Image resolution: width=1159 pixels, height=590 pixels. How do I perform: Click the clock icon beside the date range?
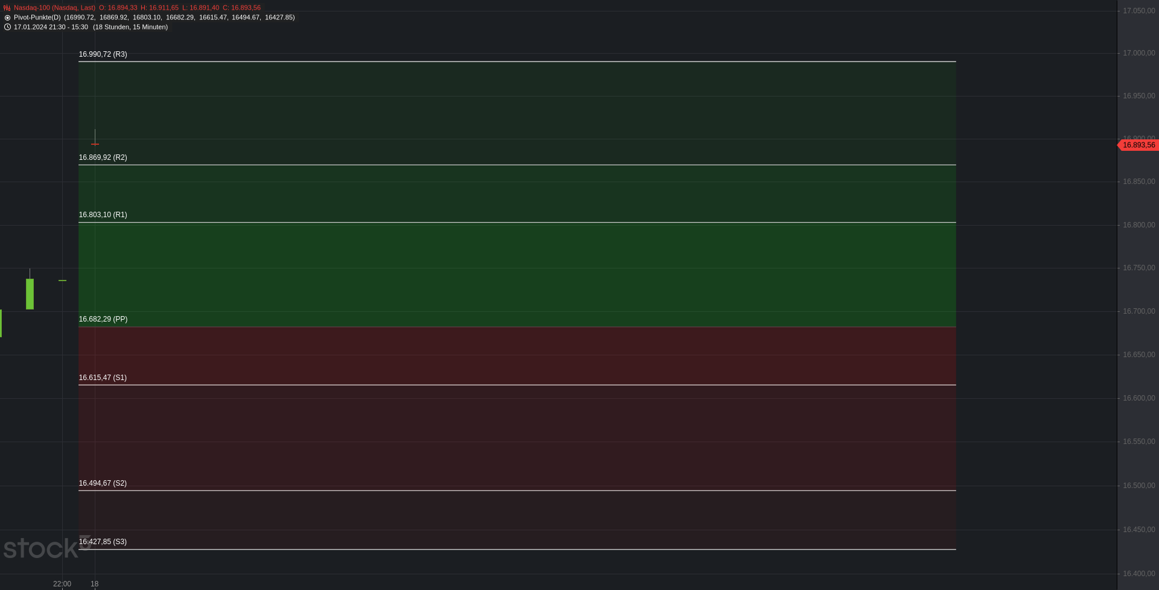7,27
